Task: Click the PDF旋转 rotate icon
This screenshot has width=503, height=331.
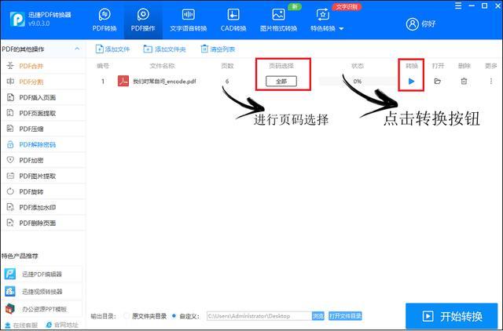Action: pos(10,191)
